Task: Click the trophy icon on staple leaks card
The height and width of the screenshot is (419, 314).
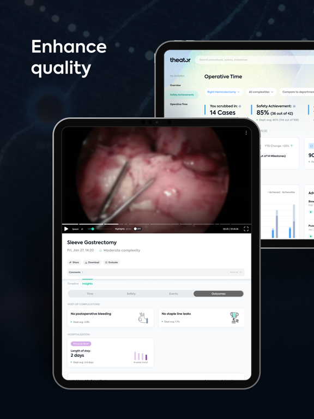Action: (x=234, y=318)
